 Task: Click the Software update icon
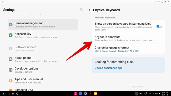point(11,49)
